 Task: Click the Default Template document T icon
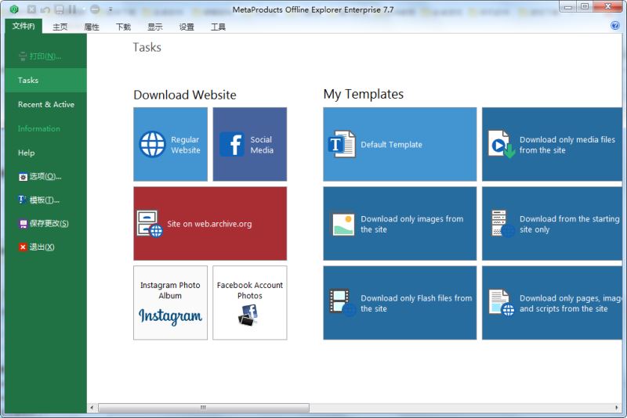tap(342, 144)
